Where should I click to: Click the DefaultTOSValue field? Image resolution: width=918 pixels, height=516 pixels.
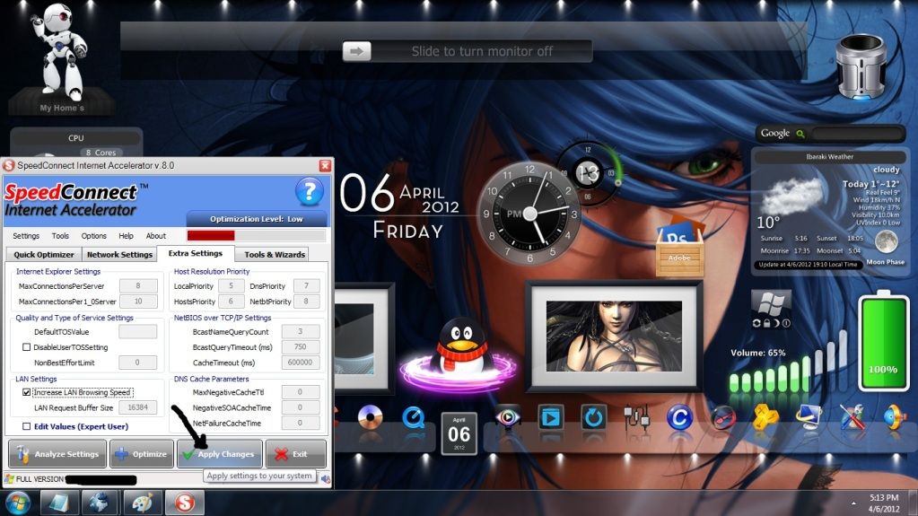point(137,331)
